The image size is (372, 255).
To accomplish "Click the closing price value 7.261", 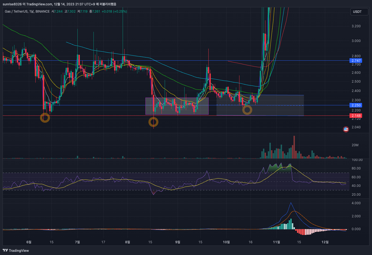I will point(96,11).
